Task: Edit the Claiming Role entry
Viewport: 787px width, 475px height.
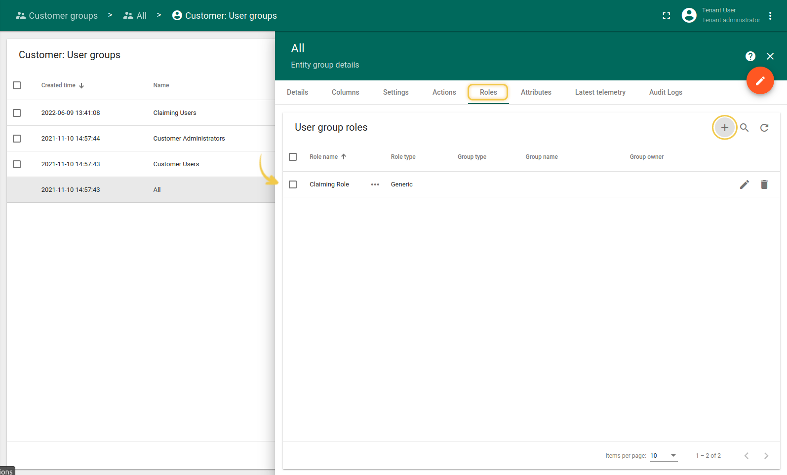Action: (745, 184)
